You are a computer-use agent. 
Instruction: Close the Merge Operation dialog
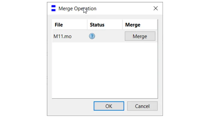click(x=156, y=8)
